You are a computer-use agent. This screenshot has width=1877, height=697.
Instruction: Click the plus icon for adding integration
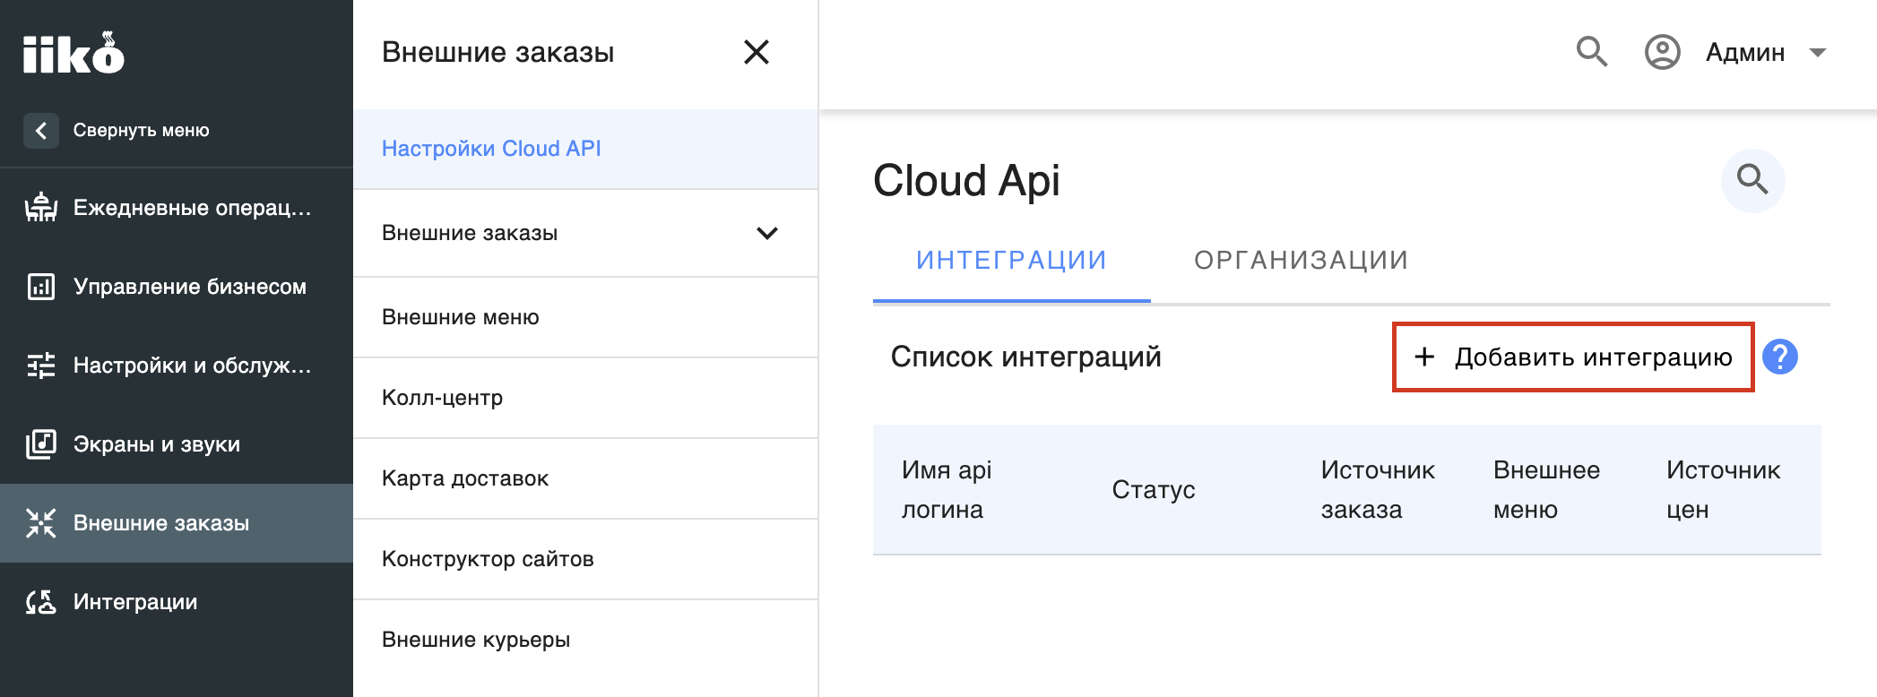tap(1424, 357)
